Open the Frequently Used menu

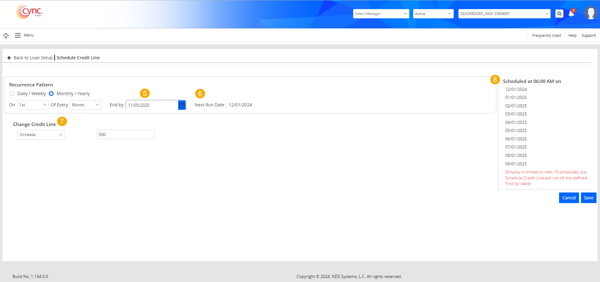click(x=546, y=36)
